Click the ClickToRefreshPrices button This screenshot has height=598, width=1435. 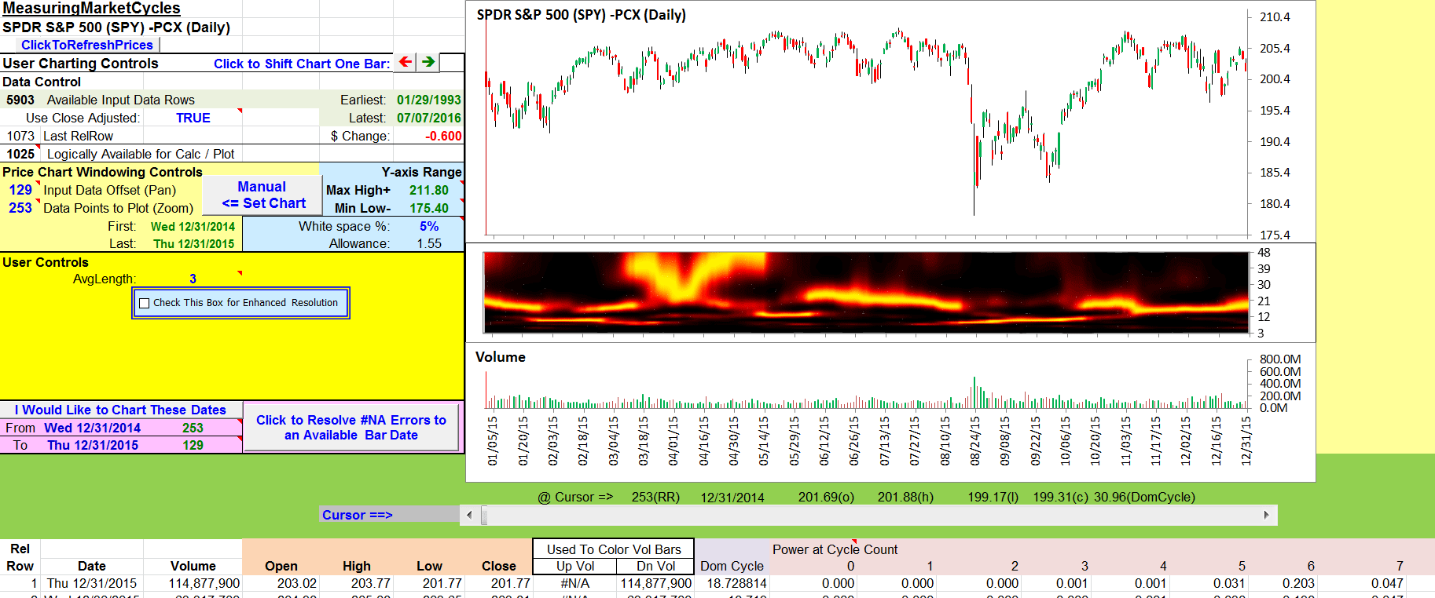(x=87, y=45)
